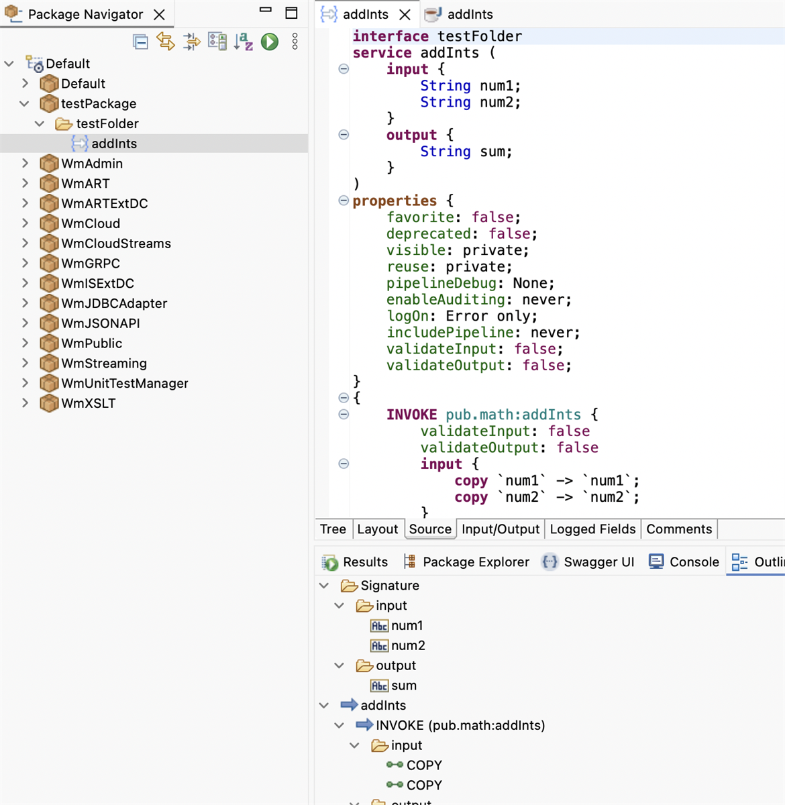Switch to the Layout tab
Viewport: 785px width, 805px height.
378,529
